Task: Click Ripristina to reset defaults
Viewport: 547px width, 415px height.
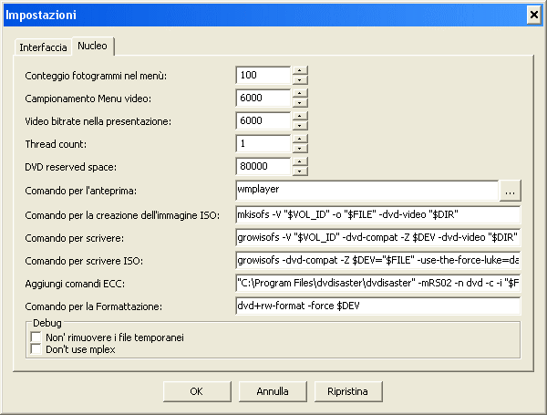Action: point(347,390)
